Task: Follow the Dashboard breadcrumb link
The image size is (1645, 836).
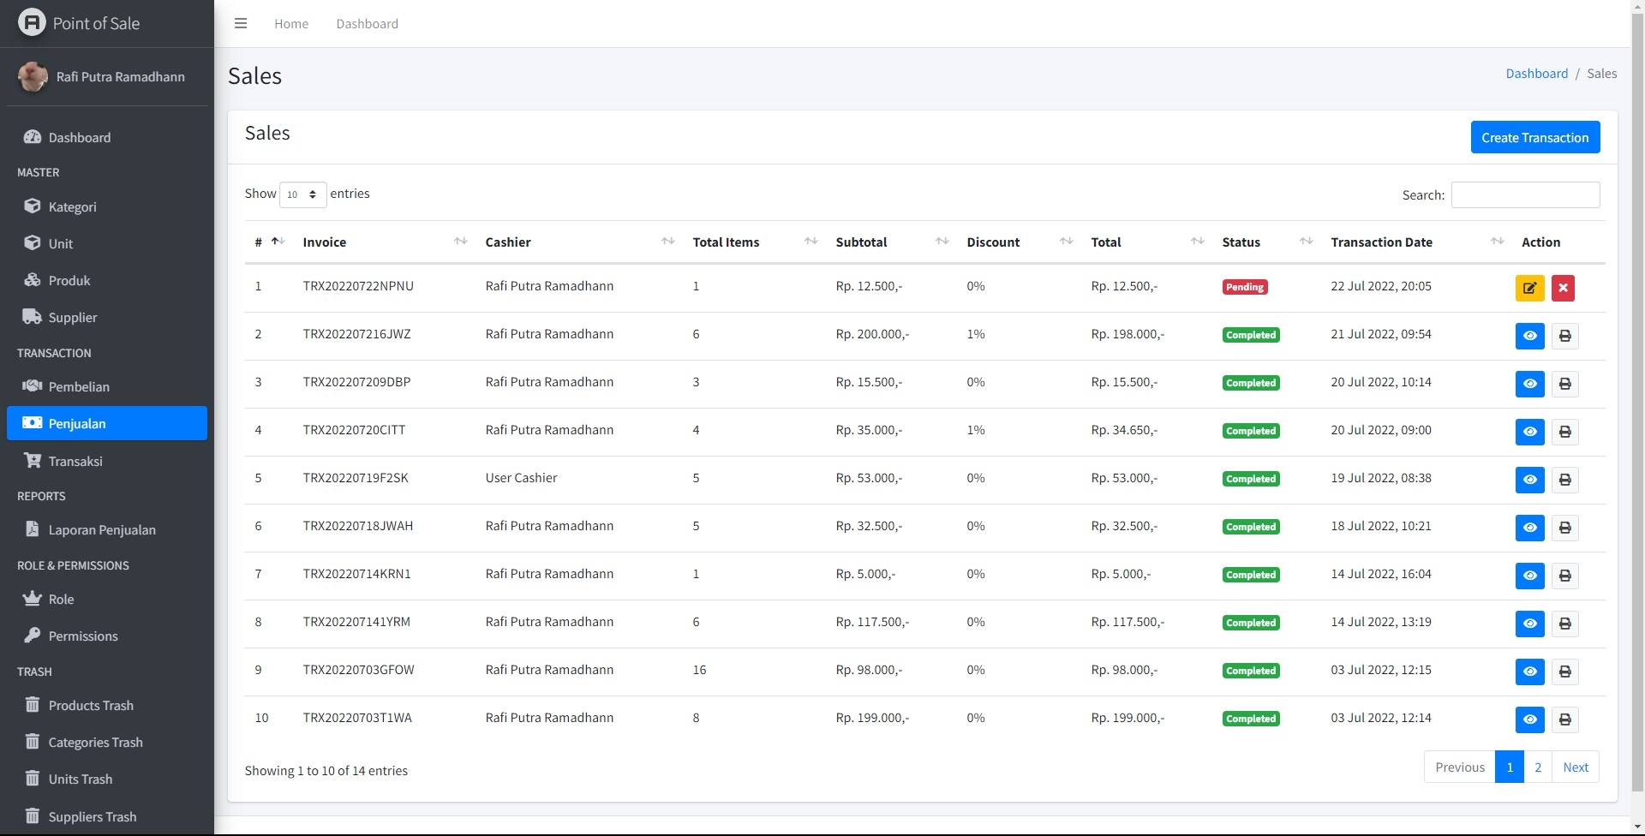Action: tap(1536, 74)
